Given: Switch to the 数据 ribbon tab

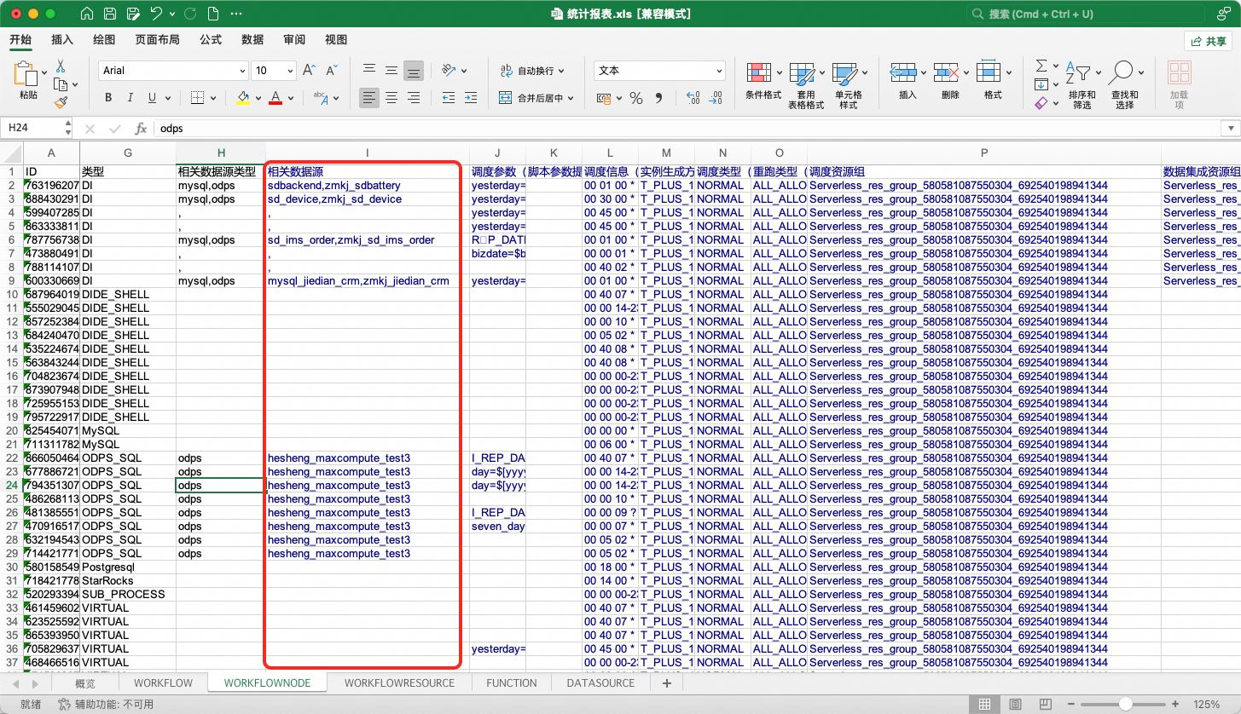Looking at the screenshot, I should pyautogui.click(x=252, y=39).
